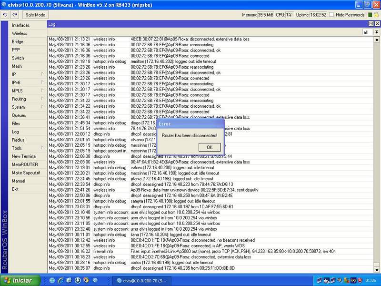Select the 22:41:26 unknown device deauth row

(x=211, y=190)
